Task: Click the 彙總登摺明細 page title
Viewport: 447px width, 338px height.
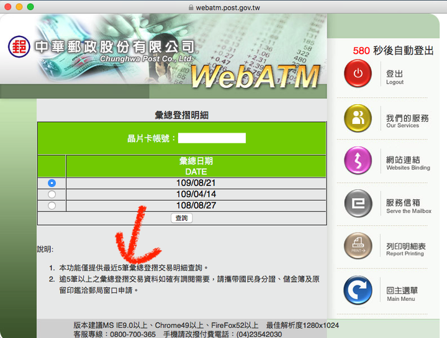Action: coord(181,115)
